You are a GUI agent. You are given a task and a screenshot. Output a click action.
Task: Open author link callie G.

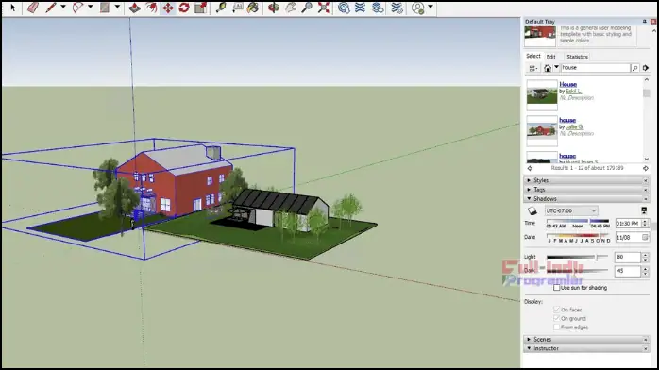click(574, 126)
